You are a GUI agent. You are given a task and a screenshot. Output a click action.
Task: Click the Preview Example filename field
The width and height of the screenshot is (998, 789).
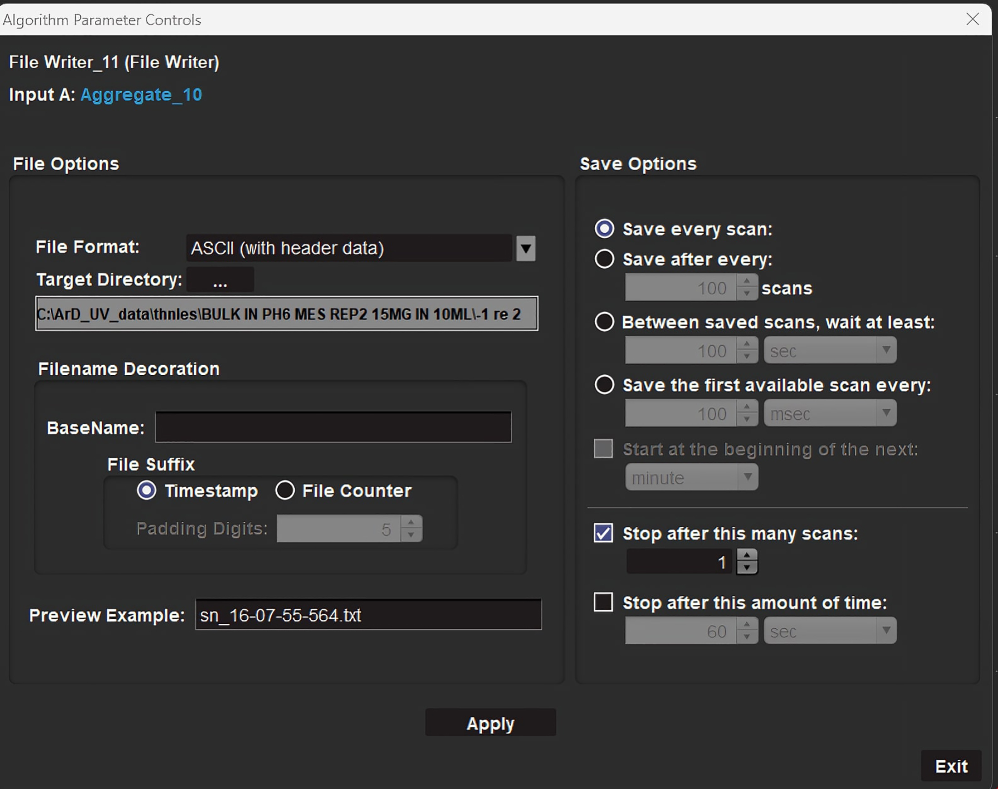pos(368,615)
